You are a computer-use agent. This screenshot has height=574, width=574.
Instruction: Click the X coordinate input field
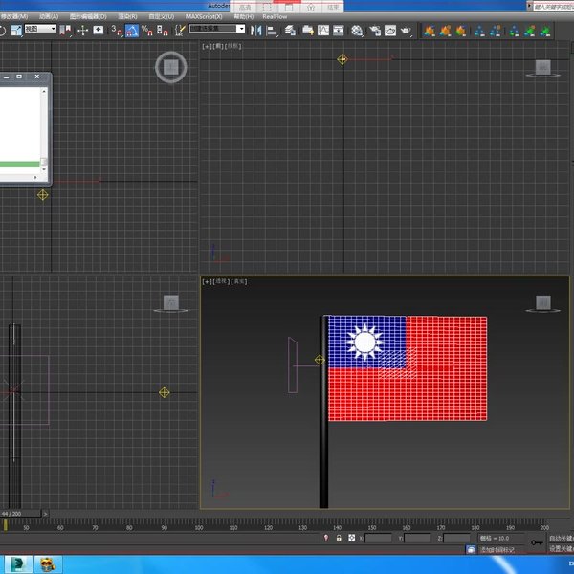point(378,538)
